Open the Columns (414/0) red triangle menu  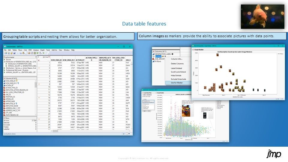coord(4,78)
